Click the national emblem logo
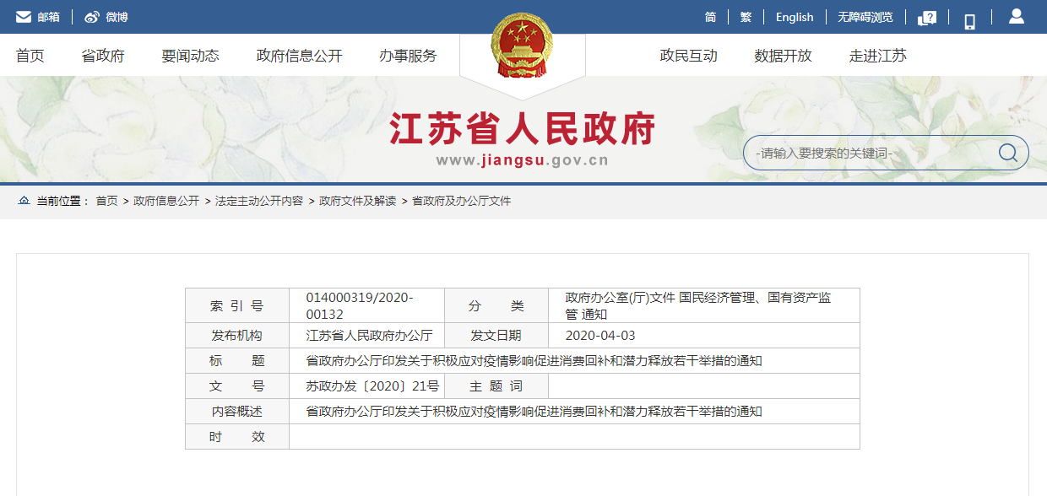This screenshot has height=496, width=1047. (522, 46)
